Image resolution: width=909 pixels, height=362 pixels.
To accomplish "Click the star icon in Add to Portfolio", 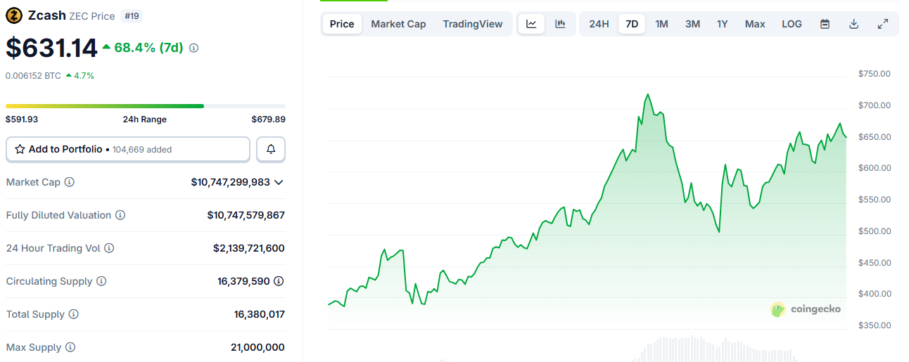I will click(20, 149).
